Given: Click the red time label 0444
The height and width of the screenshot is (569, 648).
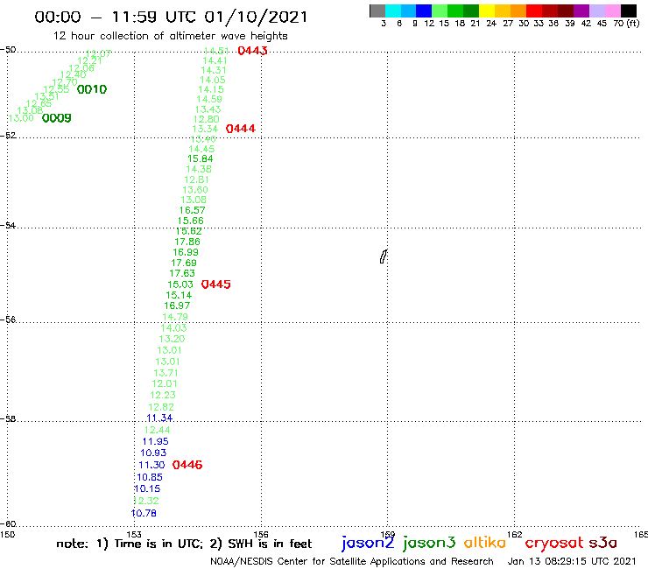Looking at the screenshot, I should (x=241, y=129).
